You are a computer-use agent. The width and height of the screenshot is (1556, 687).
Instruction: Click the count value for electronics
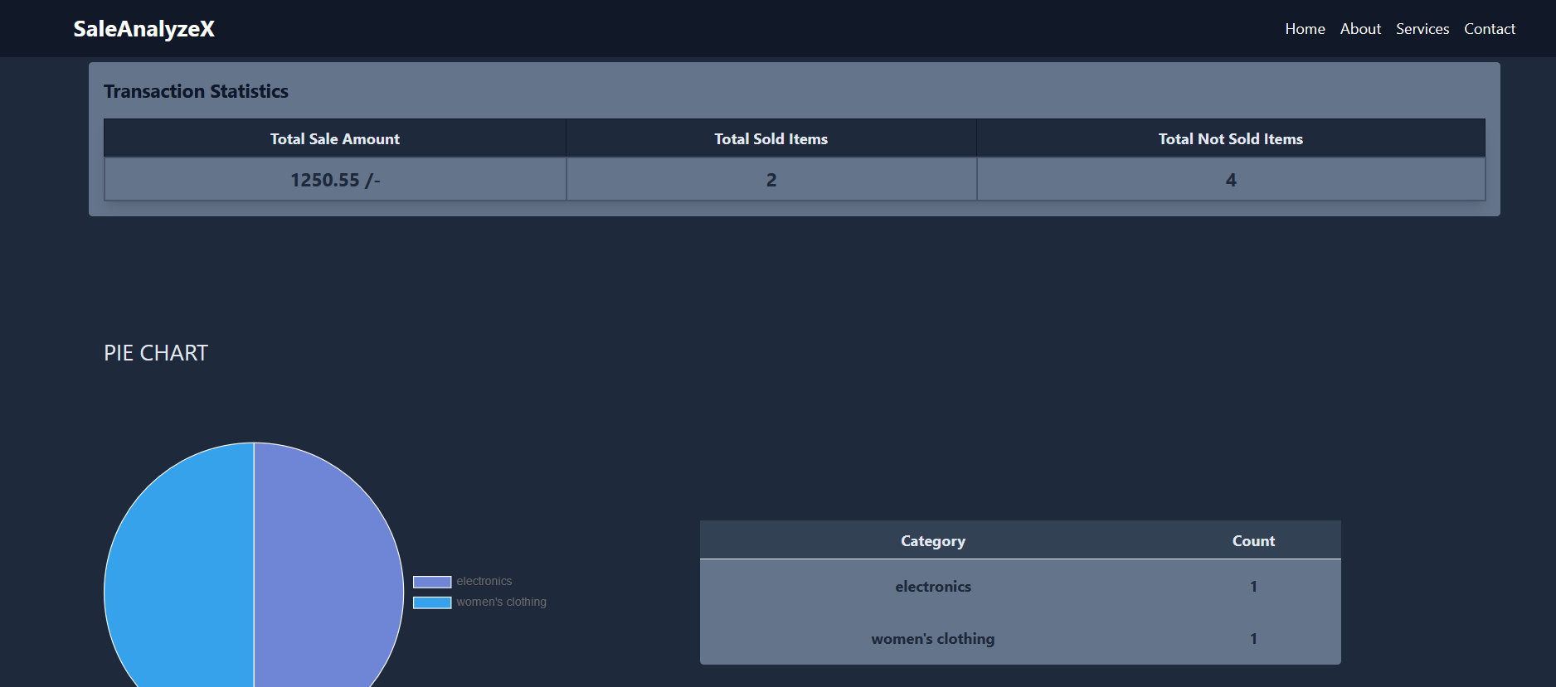coord(1253,586)
